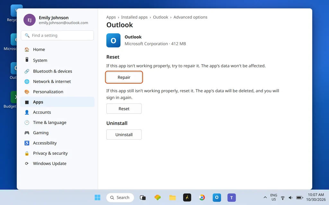Click the Apps grid icon
Image resolution: width=329 pixels, height=205 pixels.
point(27,102)
